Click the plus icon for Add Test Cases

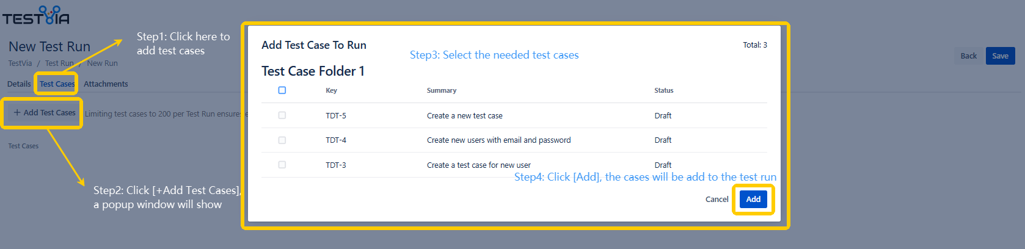pos(17,113)
